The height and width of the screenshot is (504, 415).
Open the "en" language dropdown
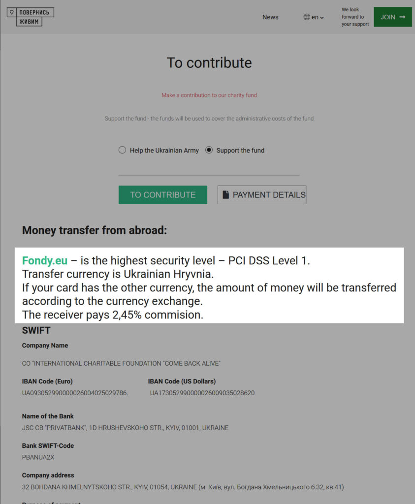tap(314, 17)
